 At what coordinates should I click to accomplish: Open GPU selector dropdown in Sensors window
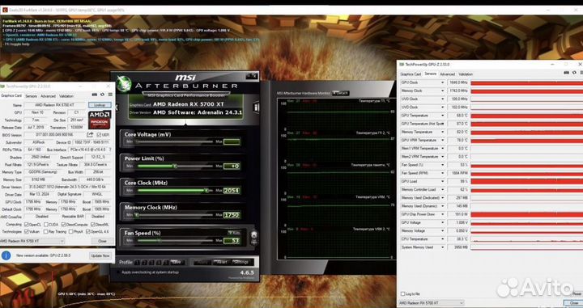coord(431,303)
